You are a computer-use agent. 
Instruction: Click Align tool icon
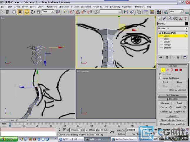tap(132, 12)
